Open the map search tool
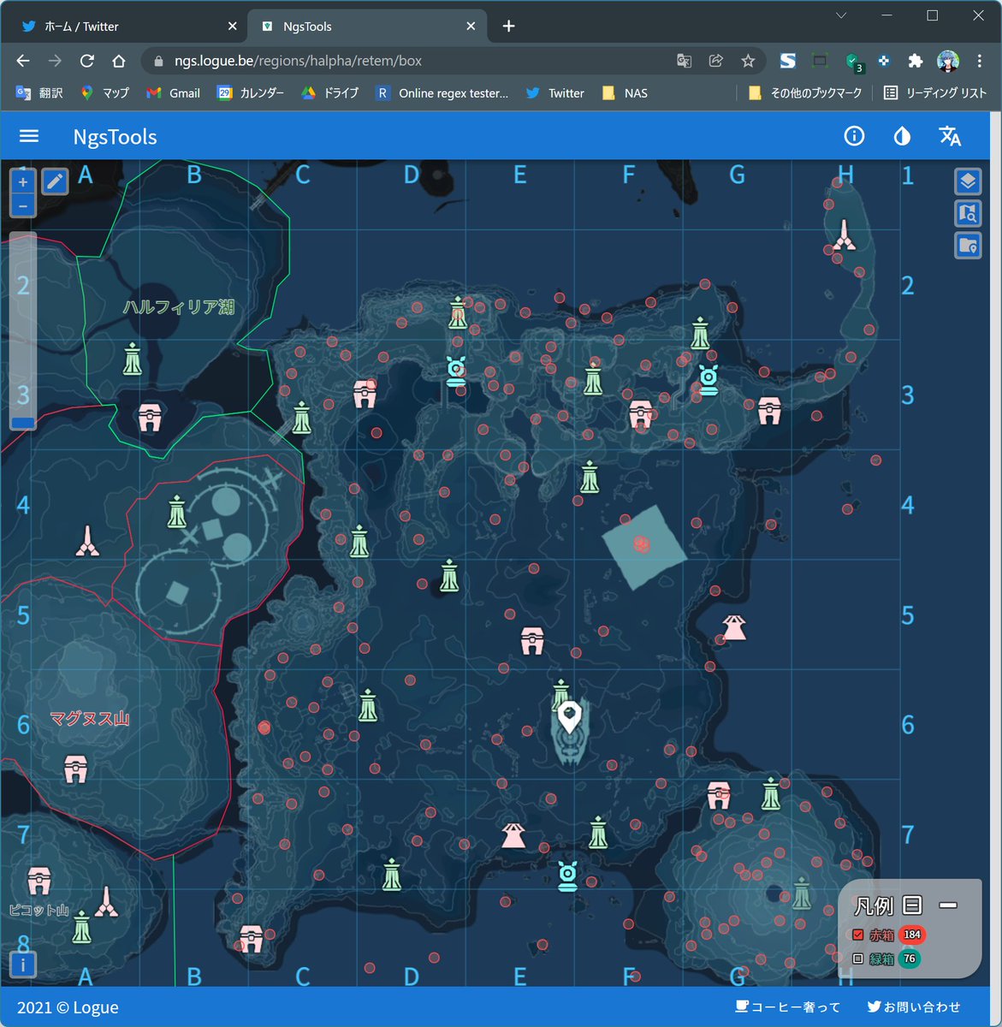Image resolution: width=1002 pixels, height=1027 pixels. click(968, 213)
